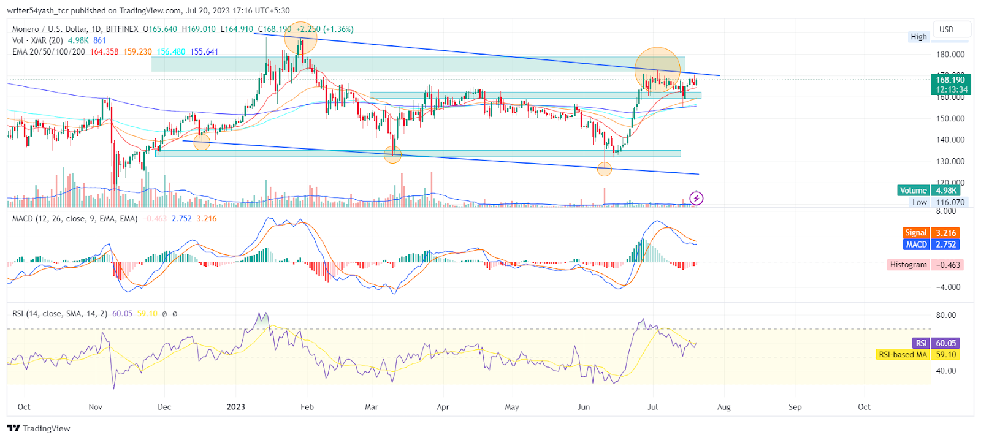The height and width of the screenshot is (440, 981).
Task: Click the orange Signal 3.216 label
Action: [x=931, y=233]
